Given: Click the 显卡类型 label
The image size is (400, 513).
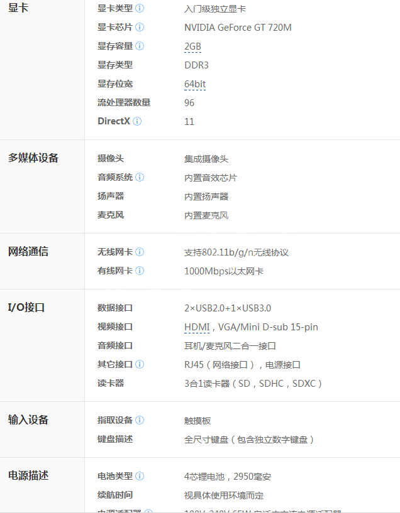Looking at the screenshot, I should pos(115,8).
